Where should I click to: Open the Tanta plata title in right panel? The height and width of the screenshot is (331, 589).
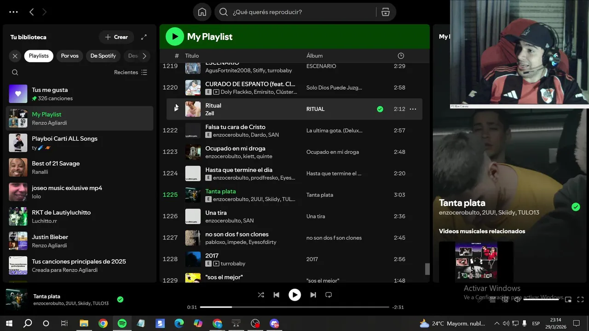462,203
